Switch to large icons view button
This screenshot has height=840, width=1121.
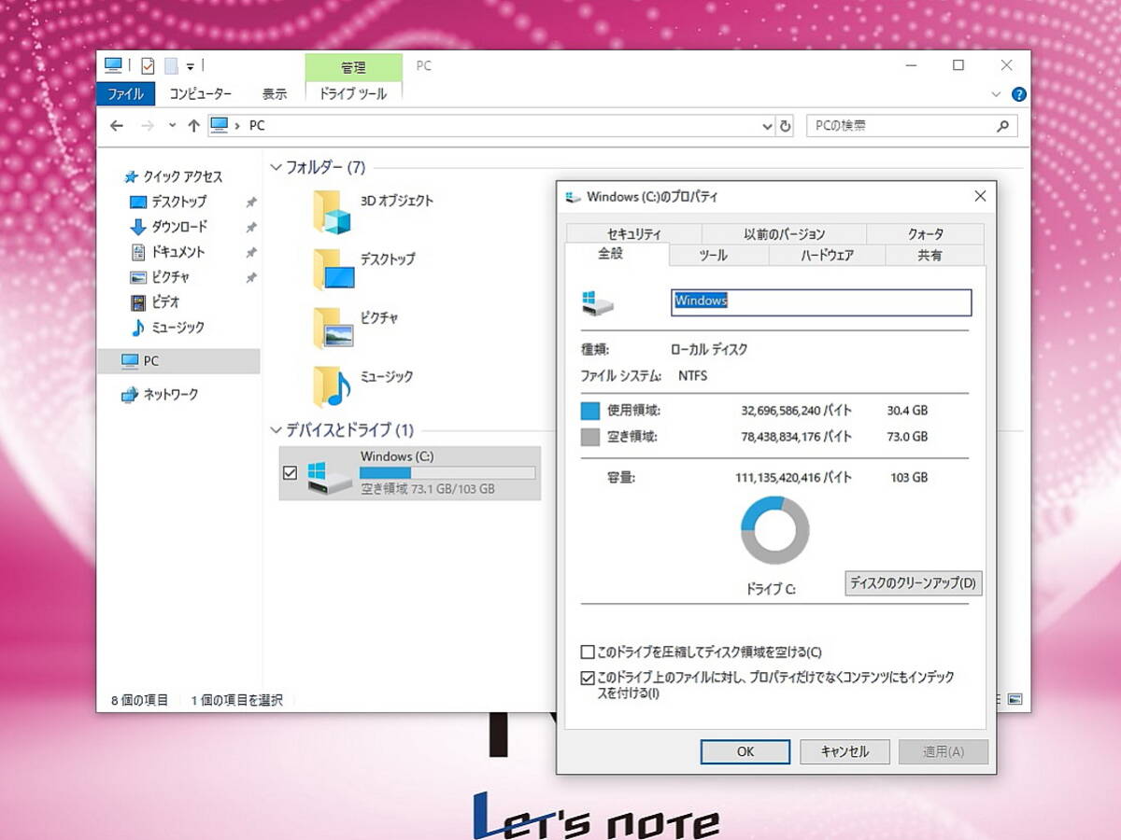tap(1015, 699)
